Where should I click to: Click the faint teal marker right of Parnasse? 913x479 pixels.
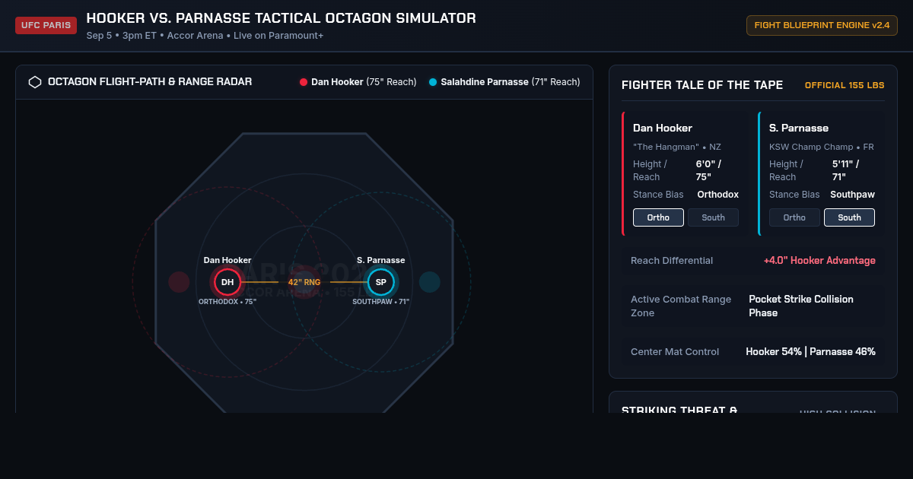pos(430,282)
